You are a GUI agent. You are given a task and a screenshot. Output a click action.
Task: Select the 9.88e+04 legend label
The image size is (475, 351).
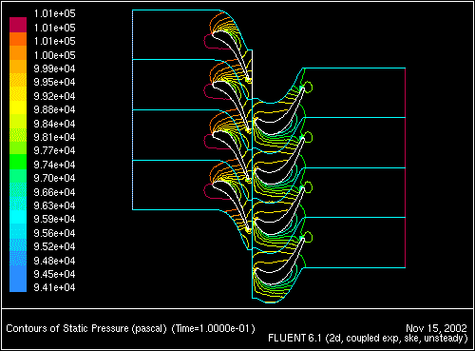tap(54, 109)
